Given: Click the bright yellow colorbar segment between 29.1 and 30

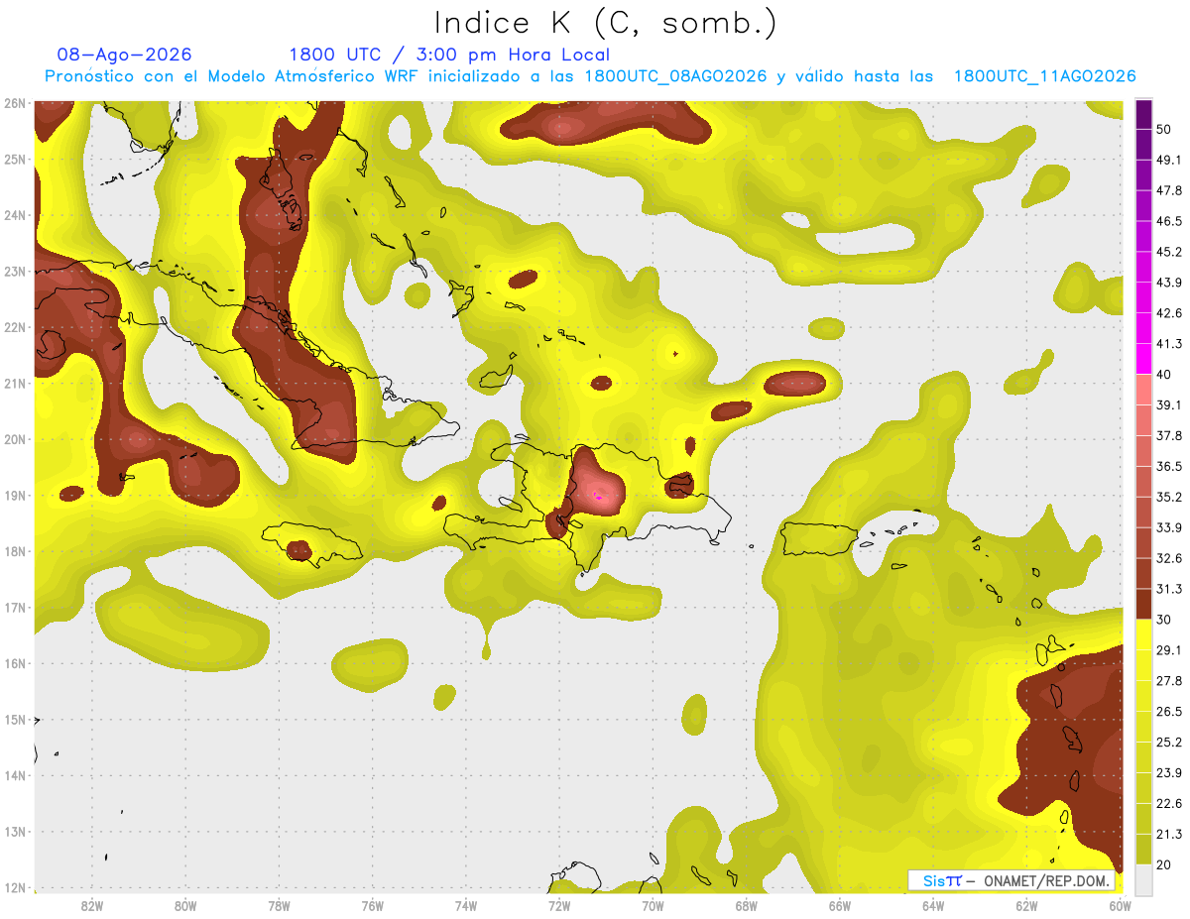Looking at the screenshot, I should coord(1143,634).
